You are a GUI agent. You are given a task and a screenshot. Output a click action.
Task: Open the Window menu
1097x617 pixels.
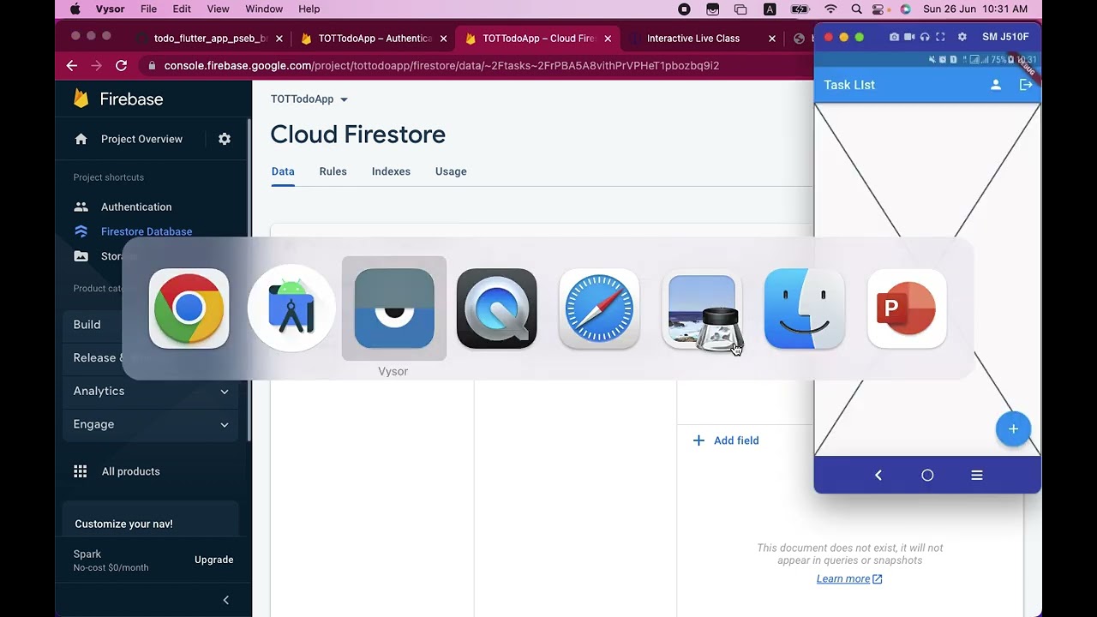[264, 9]
